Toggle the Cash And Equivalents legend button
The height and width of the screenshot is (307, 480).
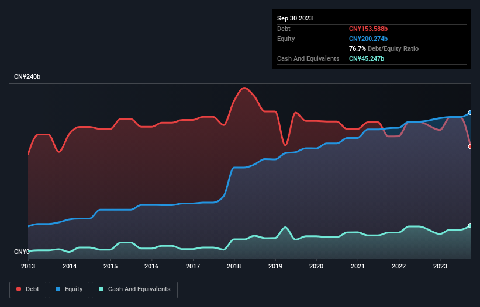(x=134, y=289)
